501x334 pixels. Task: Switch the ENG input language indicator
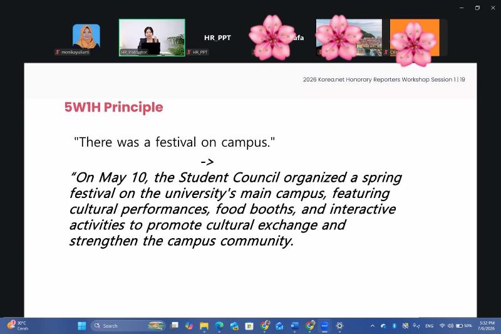tap(430, 326)
